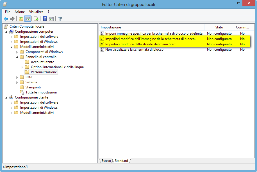Viewport: 257px width, 172px height.
Task: Expand Impostazioni di Windows under Configurazione computer
Action: coord(12,42)
